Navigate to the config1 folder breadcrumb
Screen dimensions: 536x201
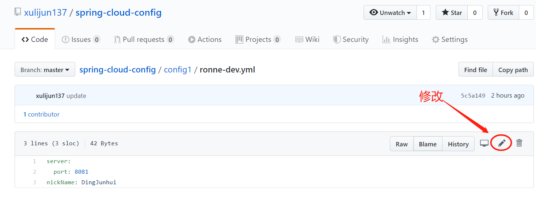(178, 70)
